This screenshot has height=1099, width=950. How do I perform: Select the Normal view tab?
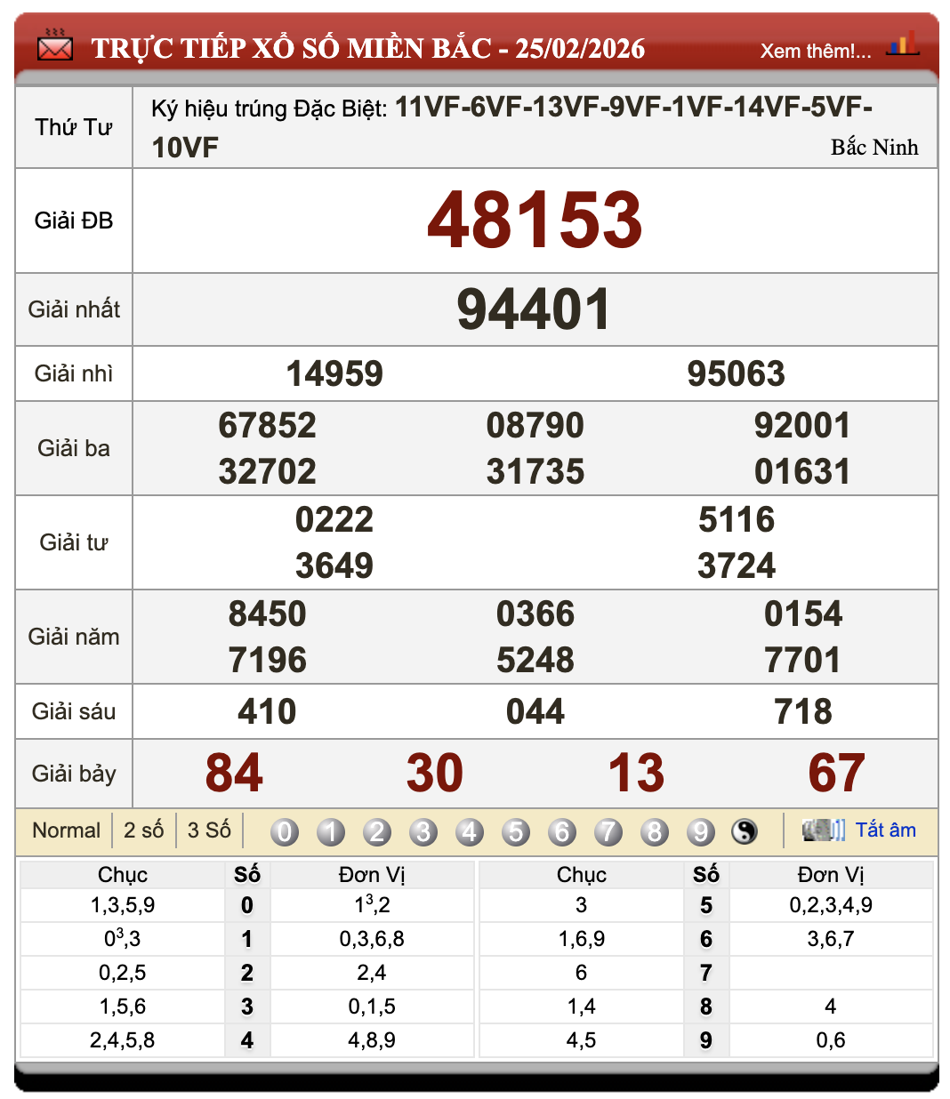(x=65, y=830)
